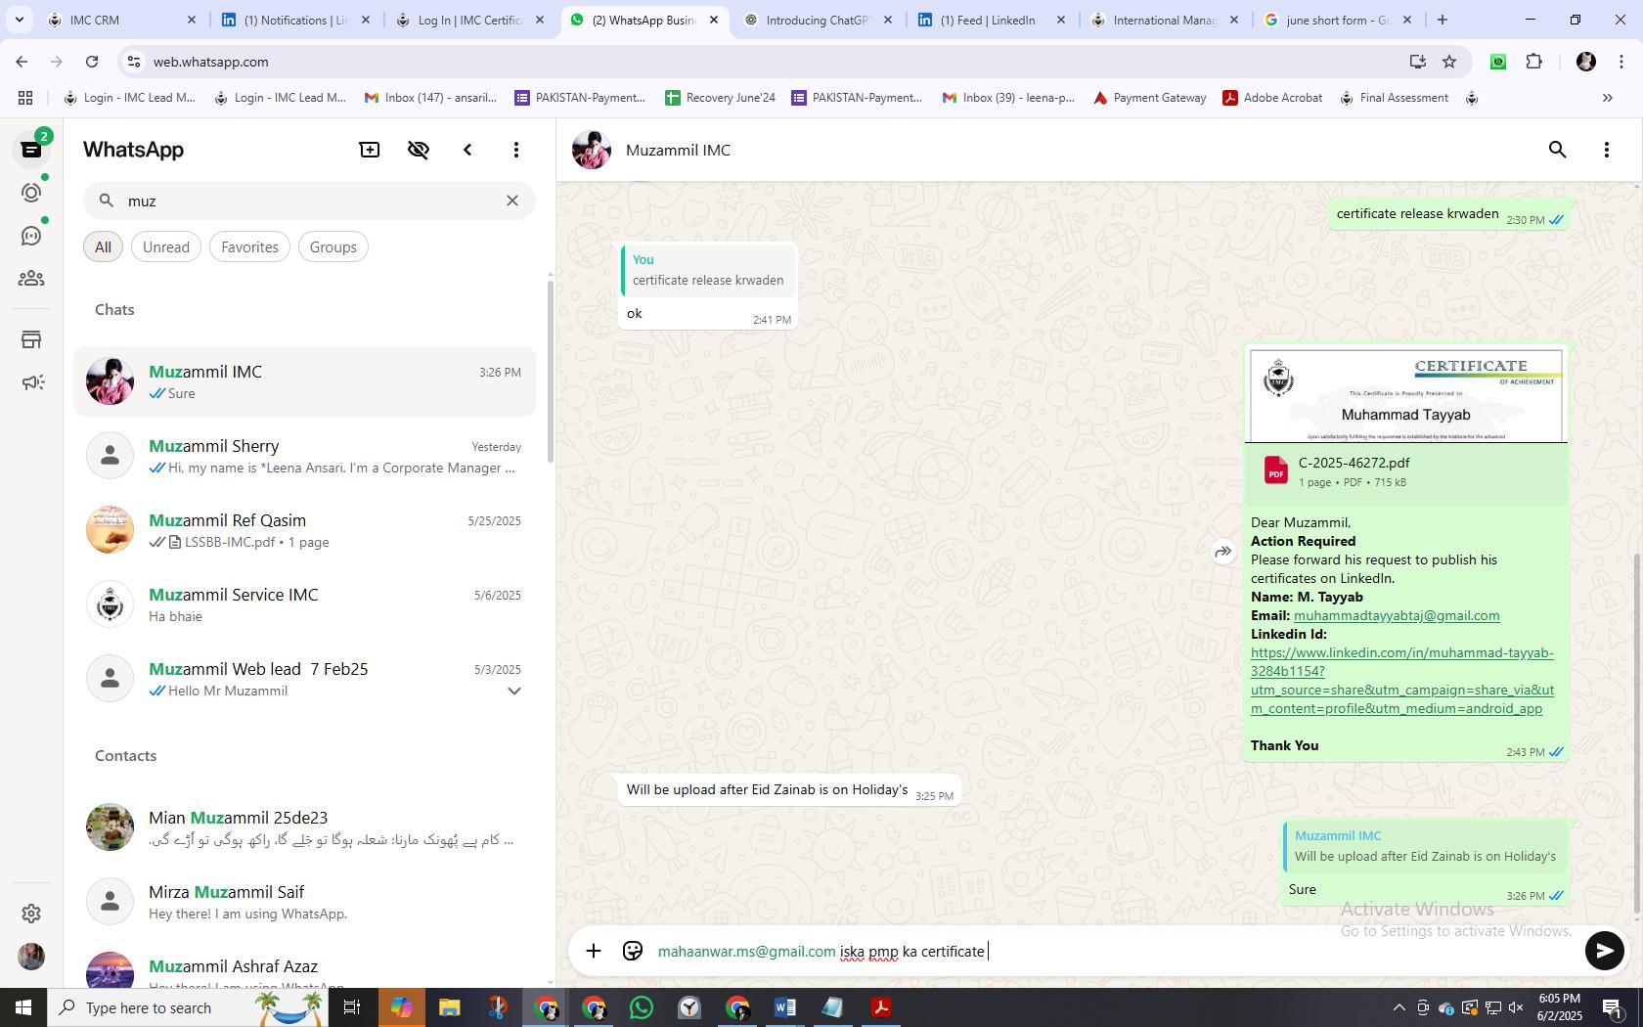Clear the 'muz' search text
1643x1027 pixels.
pos(512,201)
